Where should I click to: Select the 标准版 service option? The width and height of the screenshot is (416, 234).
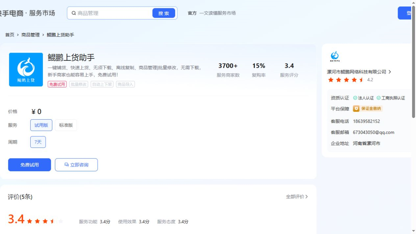[66, 125]
